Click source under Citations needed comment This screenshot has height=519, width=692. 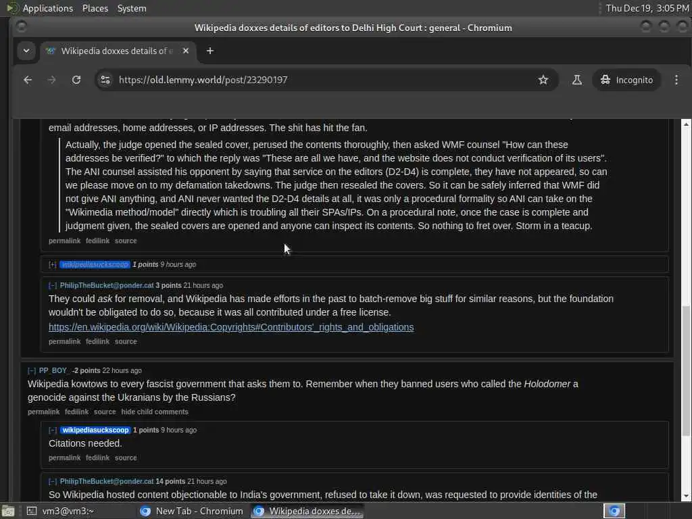pos(126,458)
